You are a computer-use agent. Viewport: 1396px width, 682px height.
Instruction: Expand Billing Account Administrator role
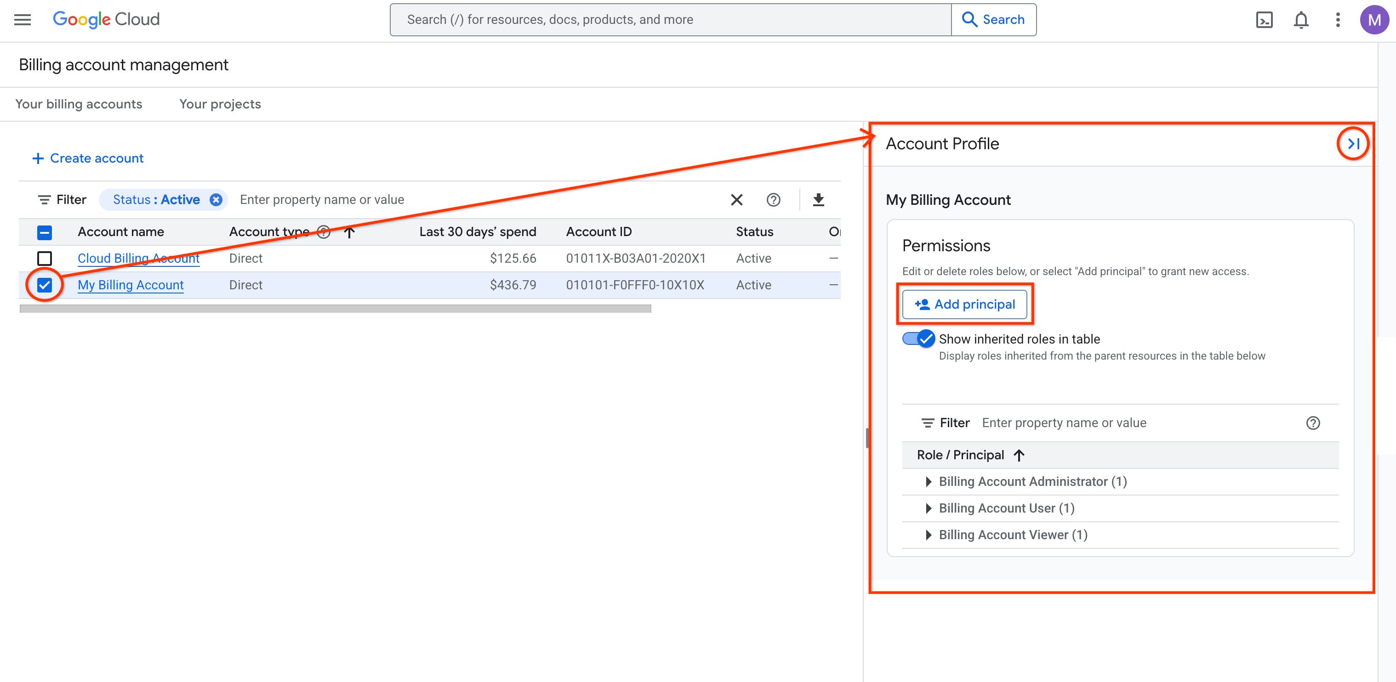pyautogui.click(x=929, y=481)
